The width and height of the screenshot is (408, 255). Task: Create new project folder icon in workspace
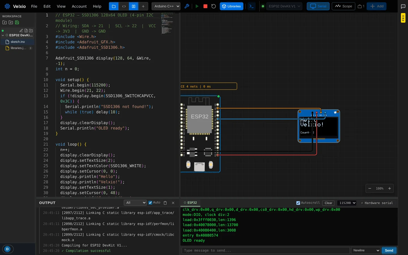pos(5,22)
